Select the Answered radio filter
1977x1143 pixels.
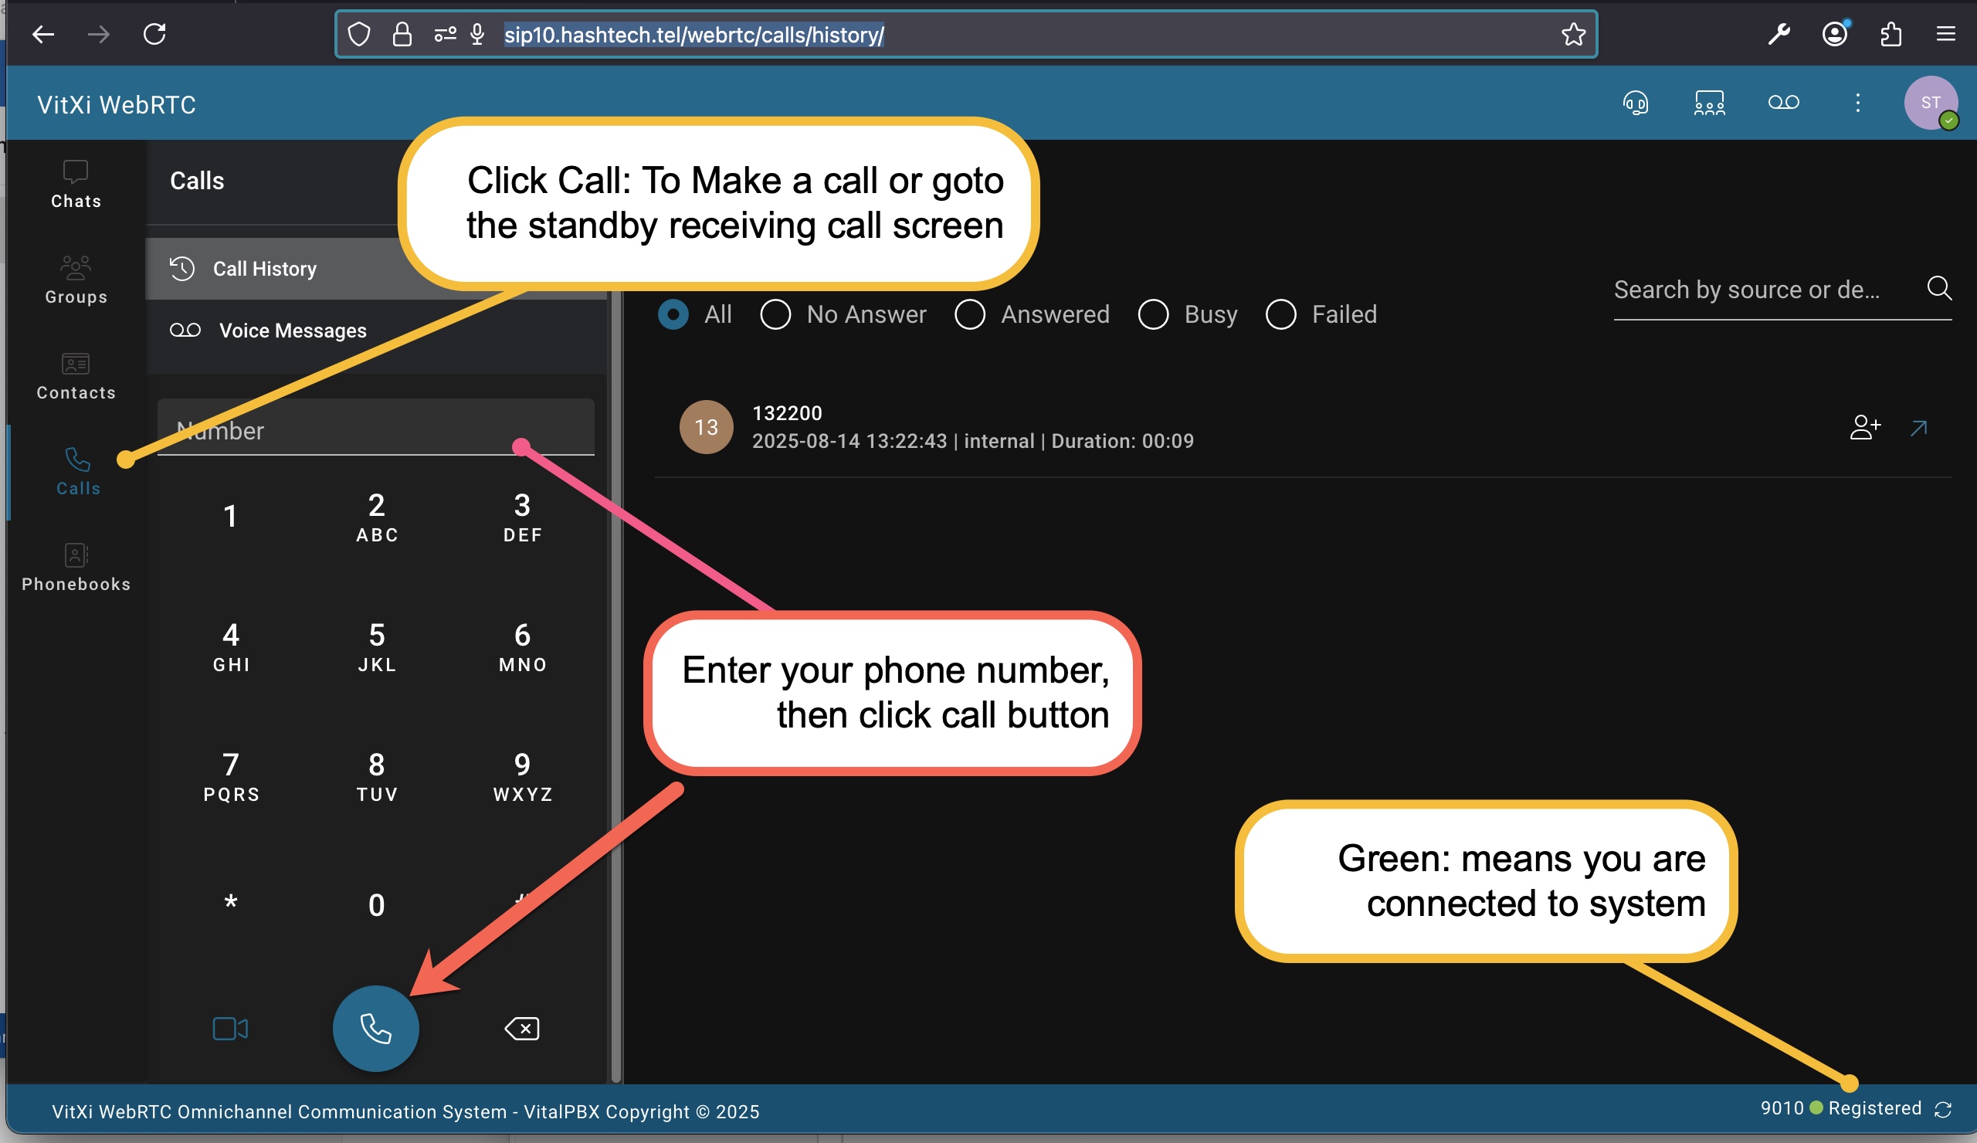[x=970, y=314]
